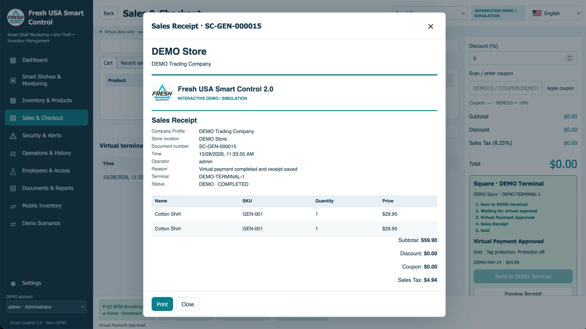Open the English language dropdown

556,13
